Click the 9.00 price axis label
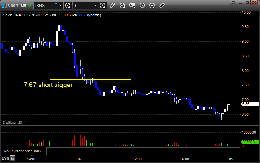 pyautogui.click(x=245, y=41)
